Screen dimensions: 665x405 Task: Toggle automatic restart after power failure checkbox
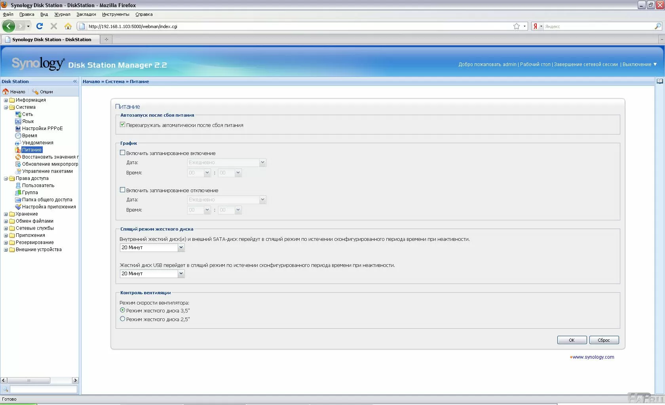[x=123, y=125]
